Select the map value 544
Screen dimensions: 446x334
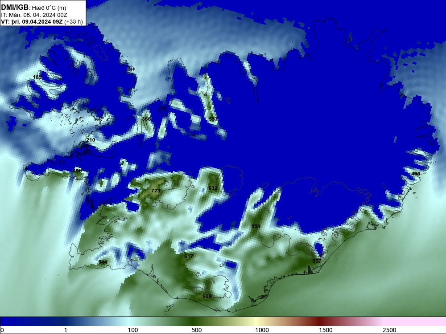click(103, 262)
